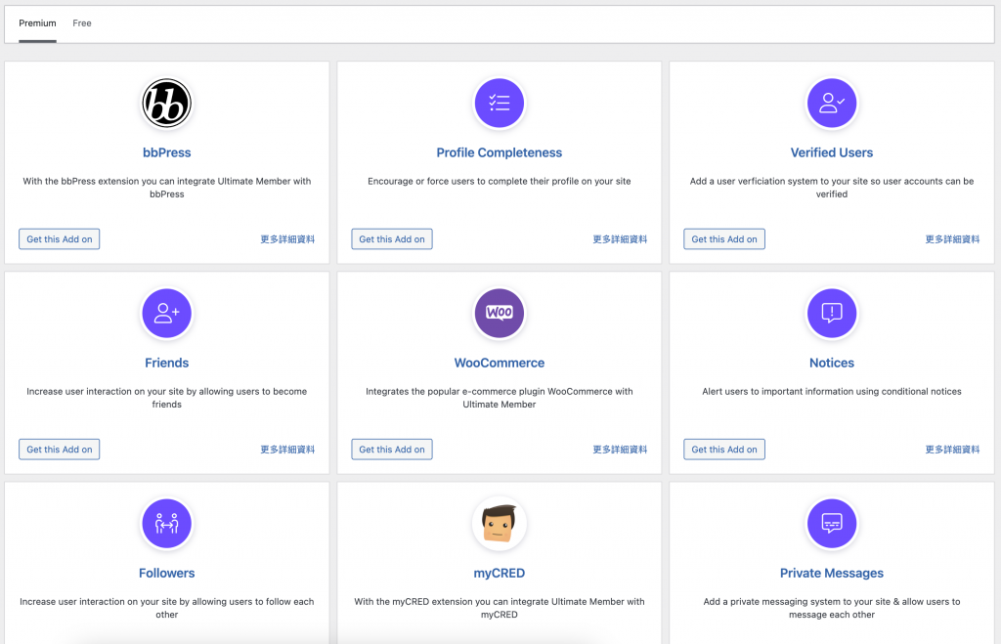Open the Friends title link

click(x=166, y=363)
